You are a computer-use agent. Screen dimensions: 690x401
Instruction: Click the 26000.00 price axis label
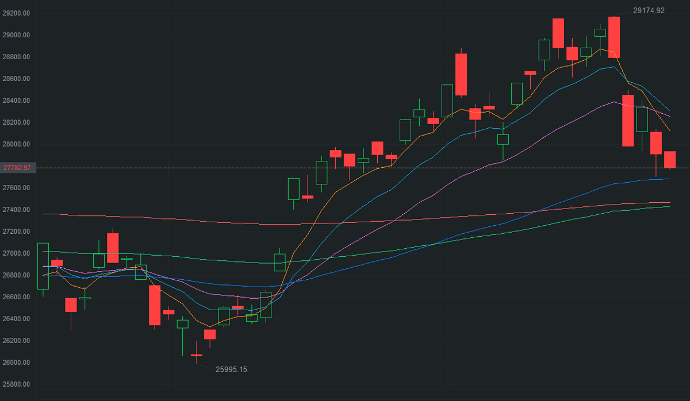(x=17, y=363)
